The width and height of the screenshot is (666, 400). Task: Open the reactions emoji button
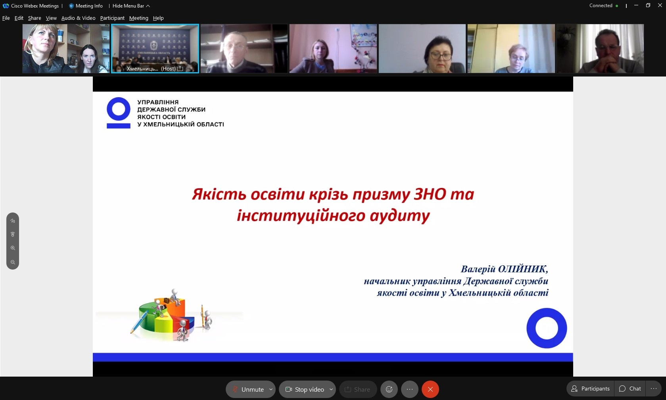389,389
